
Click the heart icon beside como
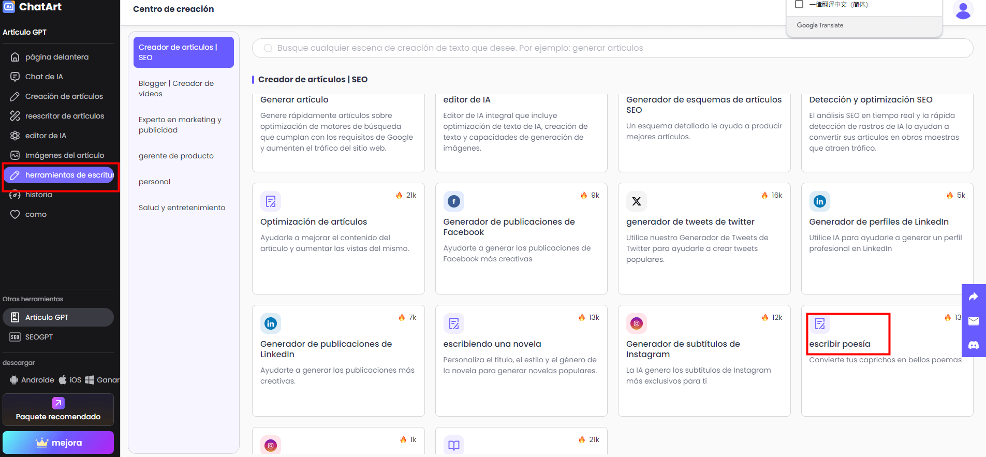(x=15, y=214)
